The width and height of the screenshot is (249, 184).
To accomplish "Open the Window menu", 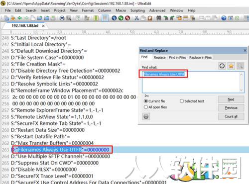I will (176, 10).
